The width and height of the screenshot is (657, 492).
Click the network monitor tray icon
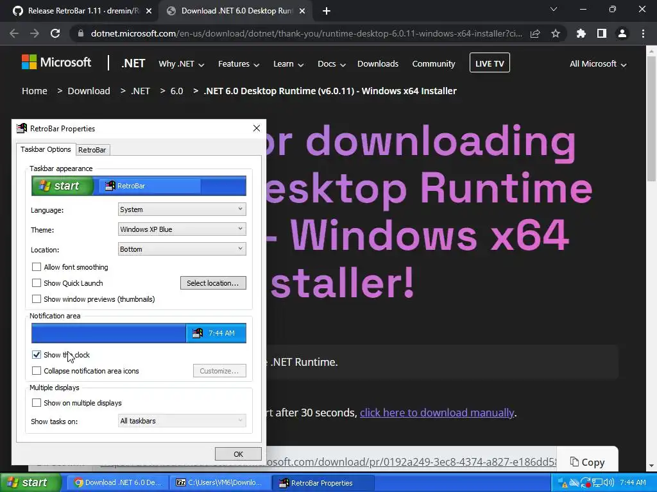point(597,483)
